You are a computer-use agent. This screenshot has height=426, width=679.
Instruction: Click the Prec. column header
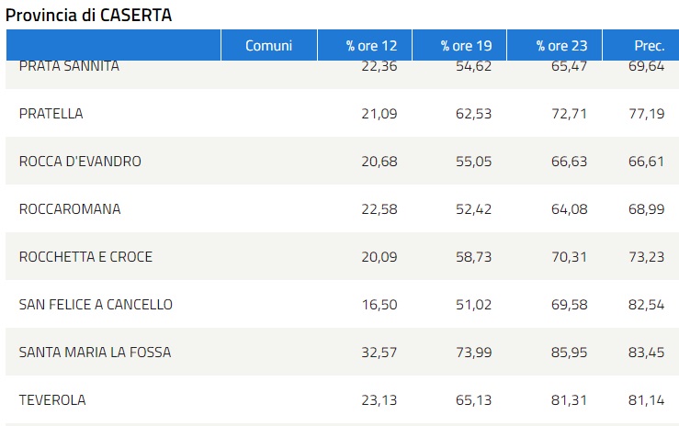pos(649,45)
